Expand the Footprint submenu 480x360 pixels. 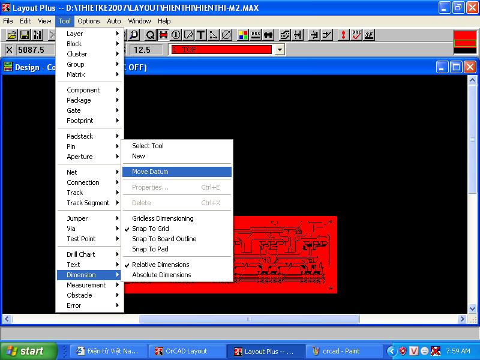click(90, 121)
